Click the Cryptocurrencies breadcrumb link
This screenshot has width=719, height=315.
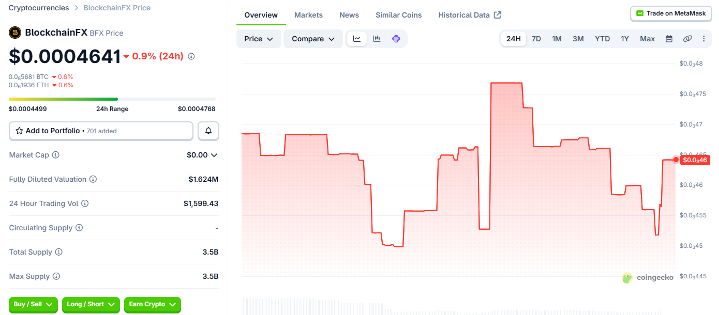click(x=39, y=8)
